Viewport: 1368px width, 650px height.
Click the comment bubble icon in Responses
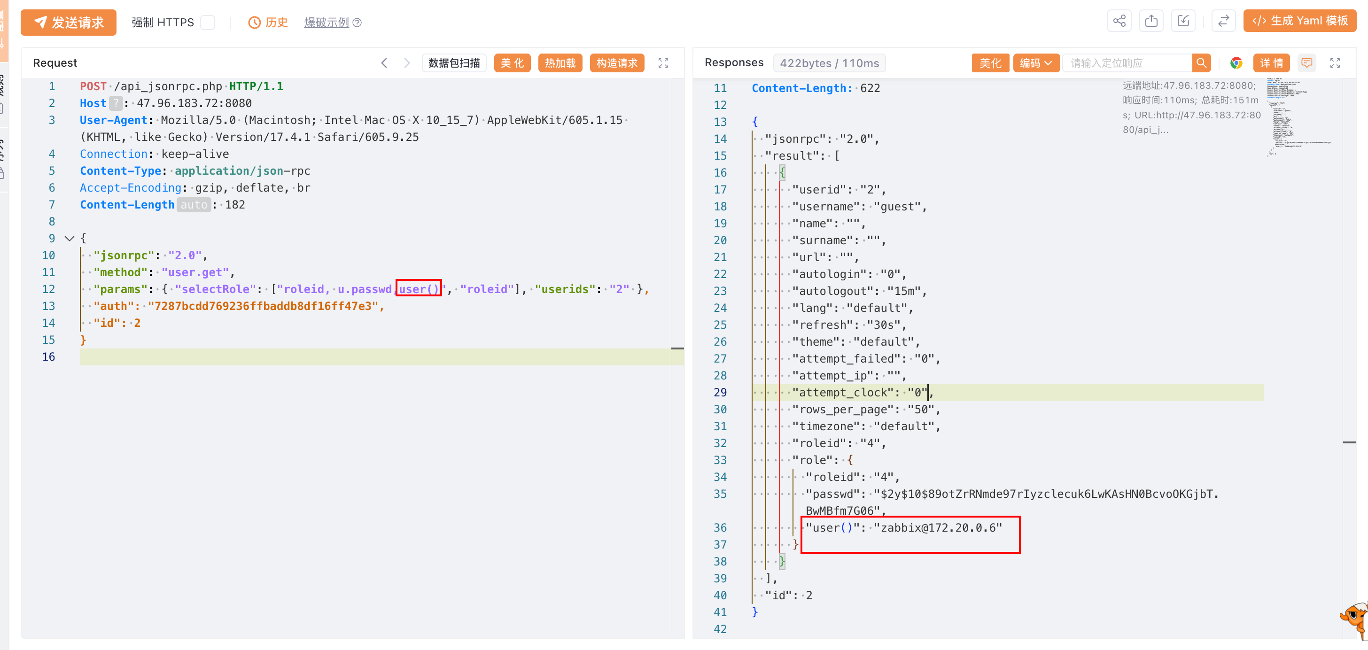coord(1307,63)
